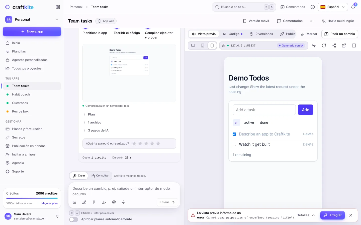Expand the '1 archivo' section

pos(92,122)
